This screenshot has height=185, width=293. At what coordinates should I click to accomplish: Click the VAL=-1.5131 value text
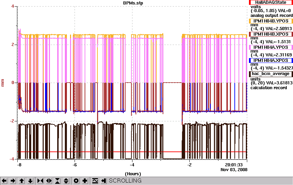(278, 42)
